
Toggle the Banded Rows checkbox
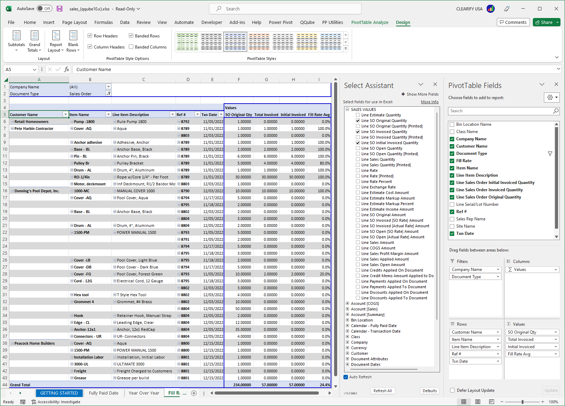(x=131, y=35)
